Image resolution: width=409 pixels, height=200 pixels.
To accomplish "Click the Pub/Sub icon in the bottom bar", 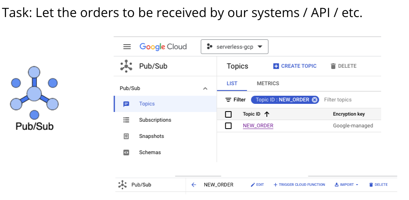I will point(122,185).
